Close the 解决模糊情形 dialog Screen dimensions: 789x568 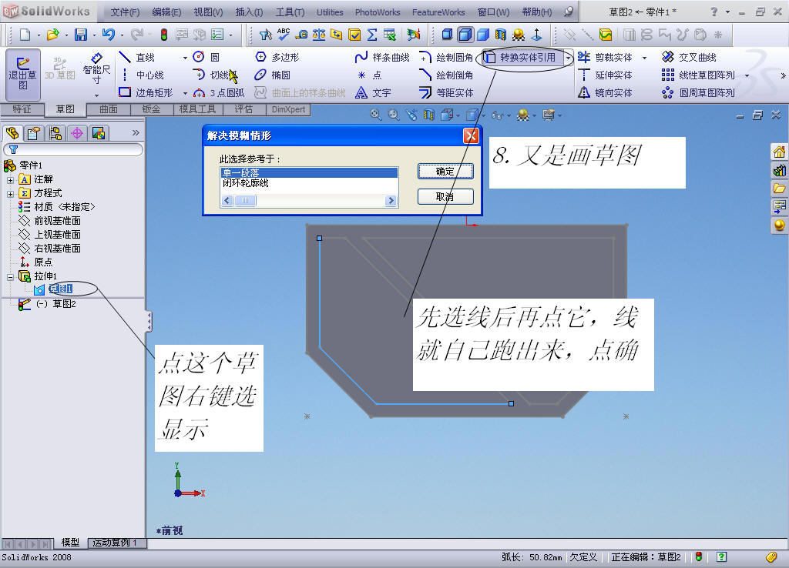click(x=471, y=135)
